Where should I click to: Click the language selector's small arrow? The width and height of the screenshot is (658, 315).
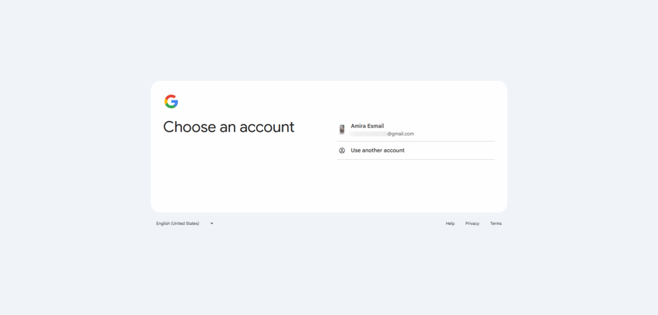coord(212,224)
